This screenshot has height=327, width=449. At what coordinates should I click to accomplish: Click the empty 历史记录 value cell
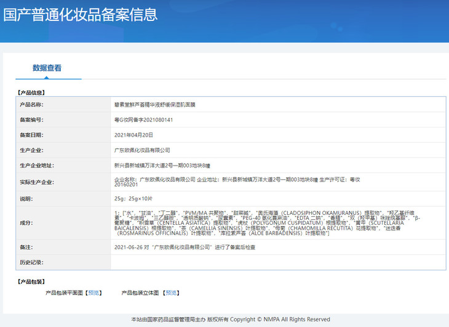coord(277,262)
